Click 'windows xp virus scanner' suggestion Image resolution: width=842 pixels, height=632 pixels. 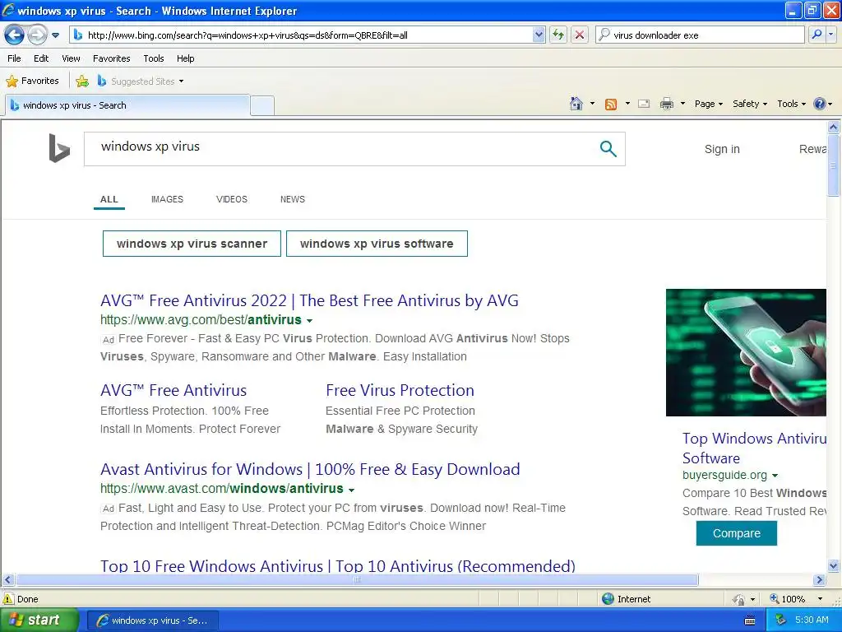coord(192,244)
